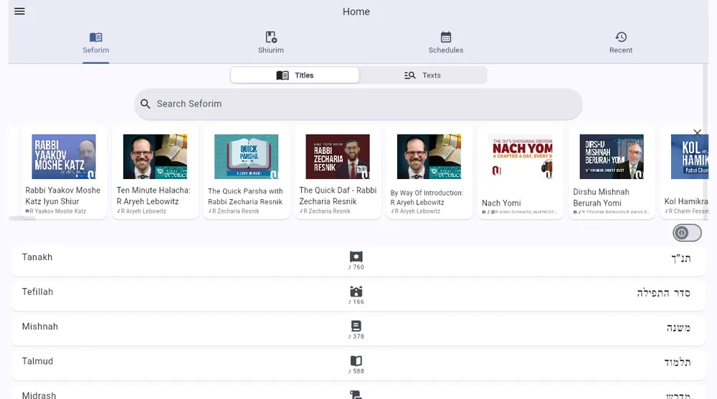Click the Mishnah shiurim count 378
This screenshot has width=717, height=399.
click(356, 337)
